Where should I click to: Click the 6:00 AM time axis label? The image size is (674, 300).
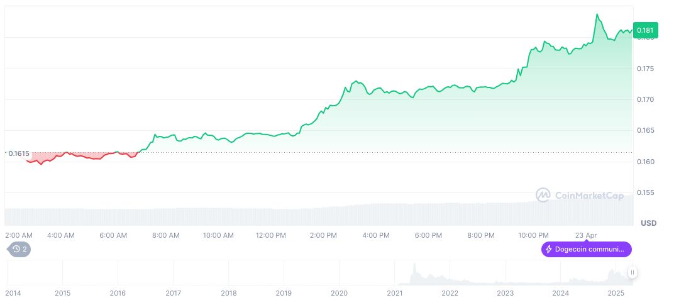coord(114,235)
